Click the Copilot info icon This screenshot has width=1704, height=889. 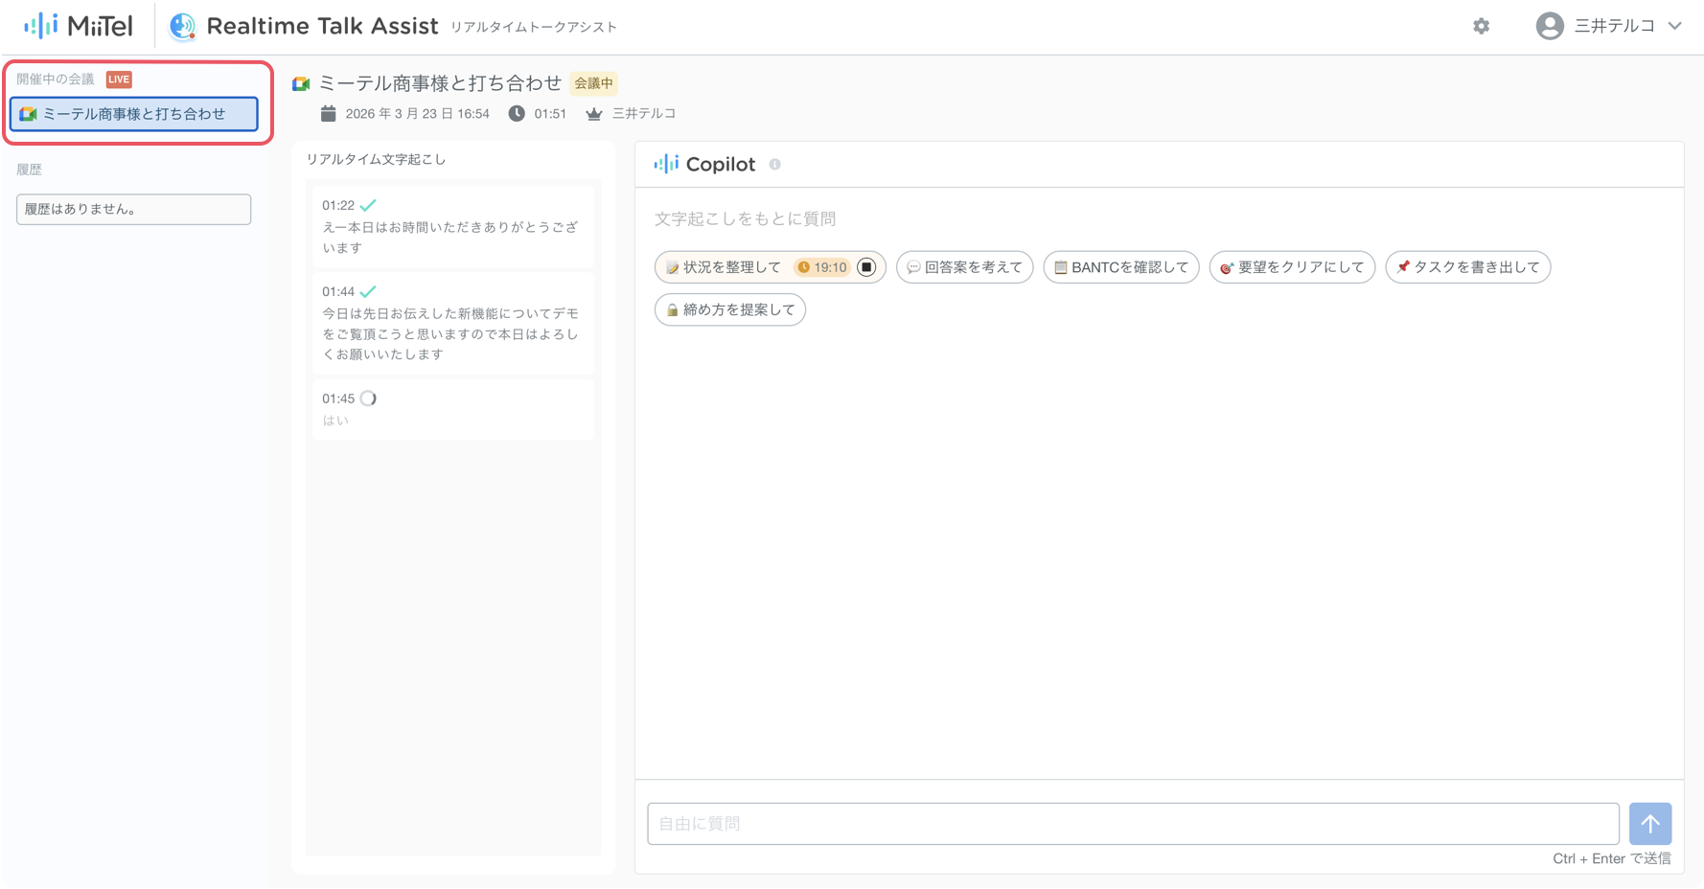click(x=774, y=165)
